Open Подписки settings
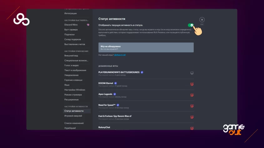This screenshot has height=148, width=264. (x=69, y=34)
